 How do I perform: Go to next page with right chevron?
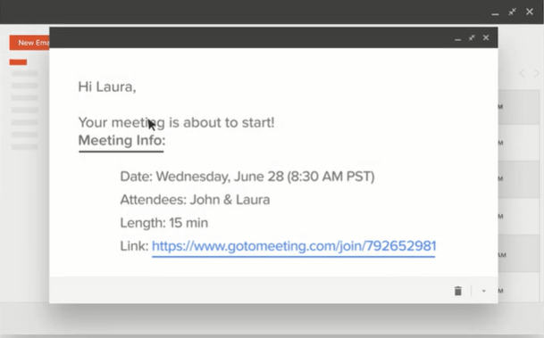point(537,73)
